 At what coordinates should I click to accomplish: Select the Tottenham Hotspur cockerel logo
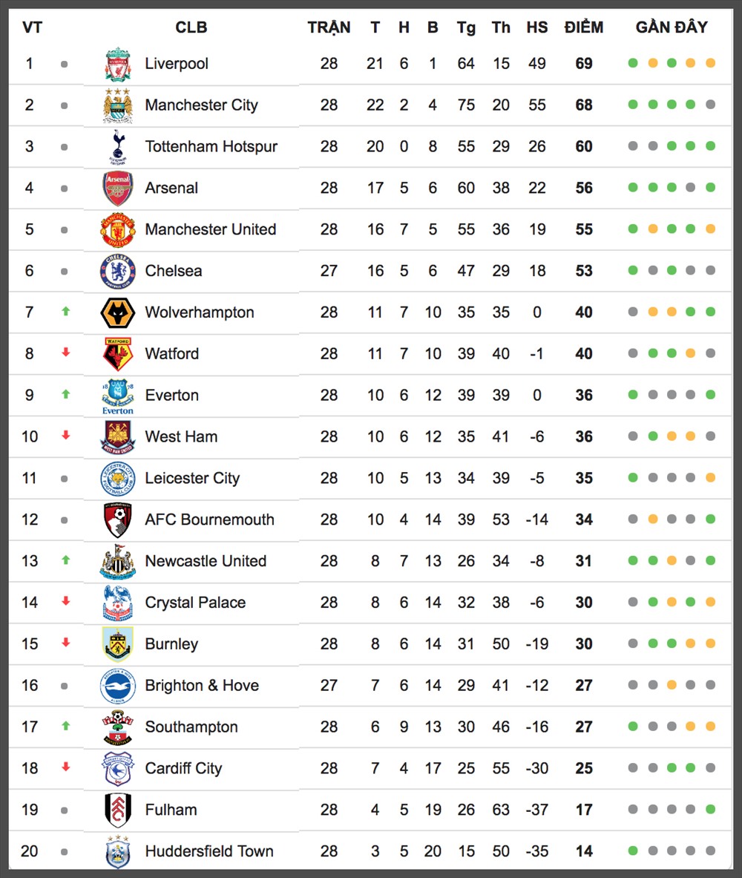coord(117,147)
